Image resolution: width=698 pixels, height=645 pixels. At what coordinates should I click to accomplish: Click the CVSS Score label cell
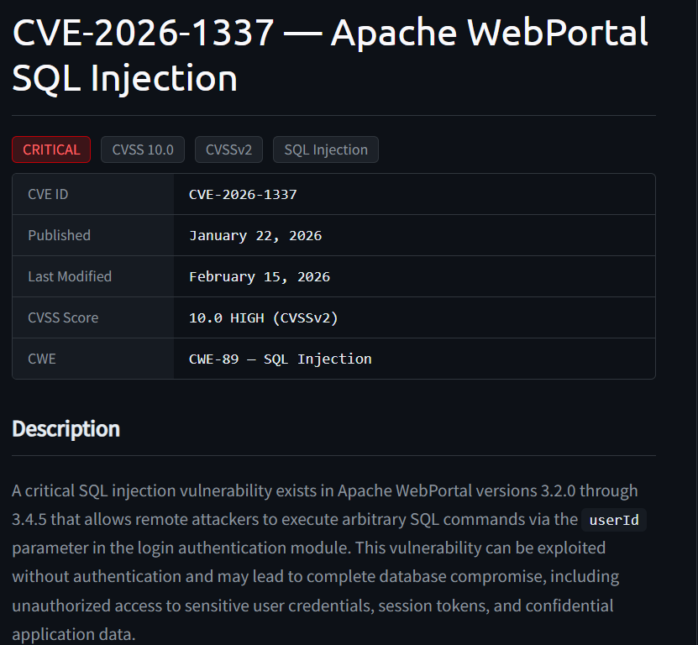coord(93,317)
